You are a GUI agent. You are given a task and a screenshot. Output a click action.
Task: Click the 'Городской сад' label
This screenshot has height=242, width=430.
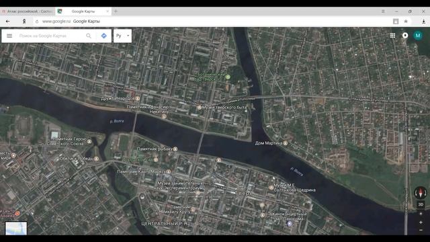pos(138,159)
